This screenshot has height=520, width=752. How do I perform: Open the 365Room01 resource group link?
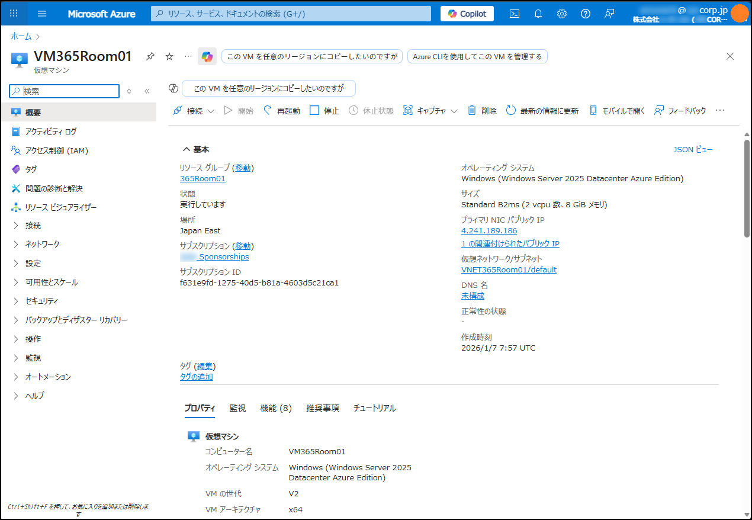click(203, 178)
